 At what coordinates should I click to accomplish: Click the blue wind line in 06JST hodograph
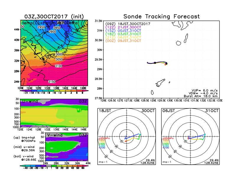pos(197,137)
